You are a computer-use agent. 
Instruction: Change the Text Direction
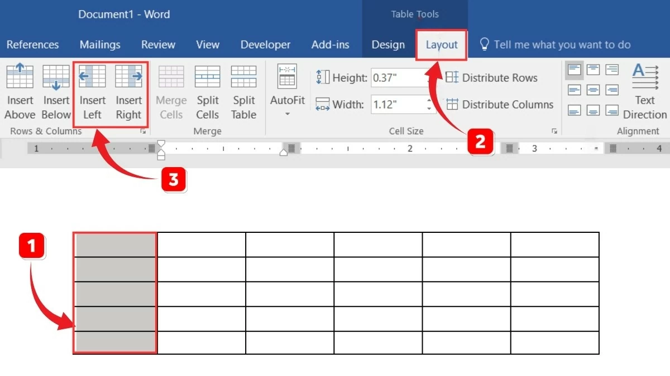click(x=645, y=92)
